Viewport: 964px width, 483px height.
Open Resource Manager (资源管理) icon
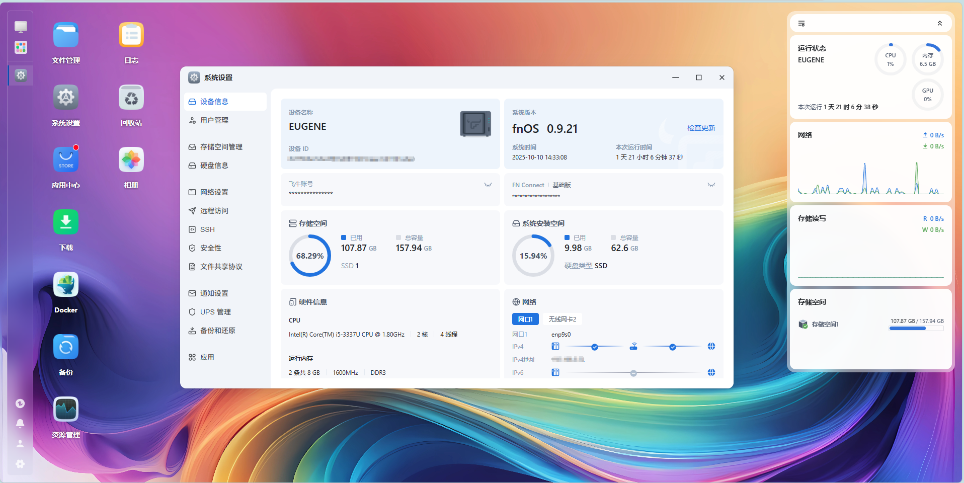66,410
